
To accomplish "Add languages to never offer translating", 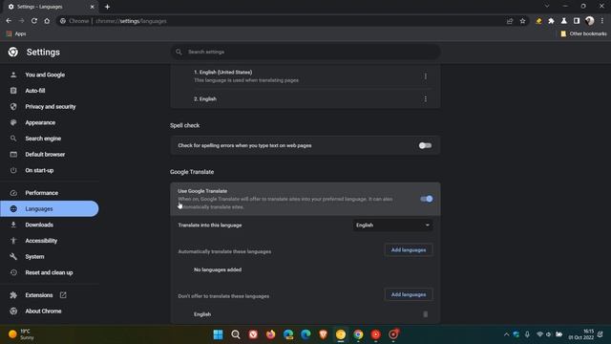I will (409, 294).
